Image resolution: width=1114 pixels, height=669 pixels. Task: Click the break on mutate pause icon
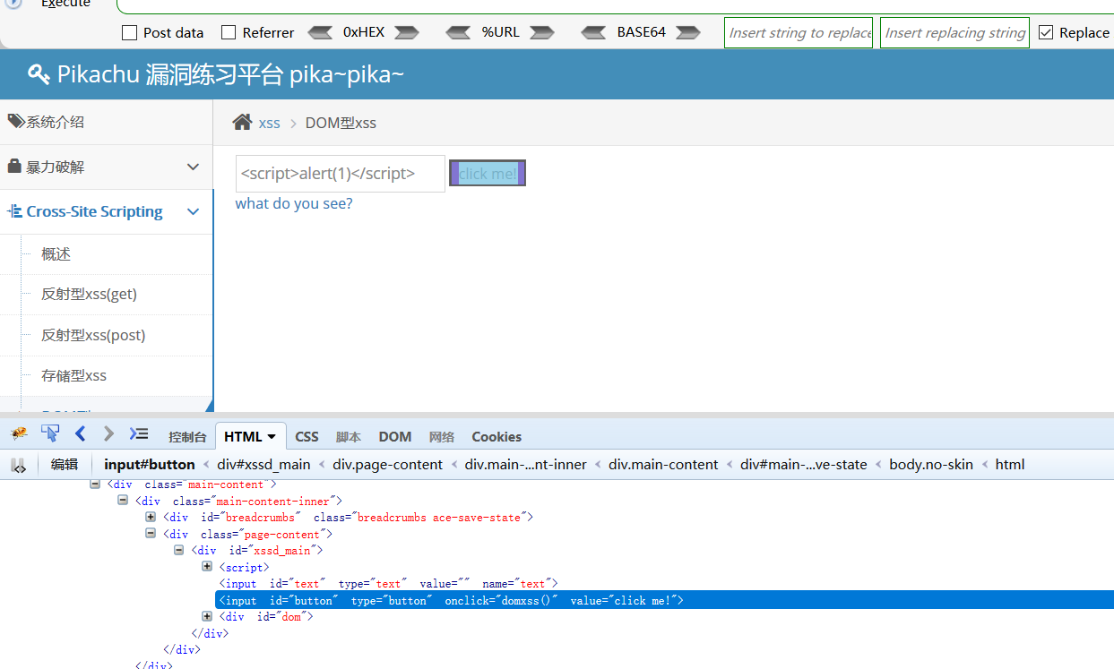pos(18,465)
